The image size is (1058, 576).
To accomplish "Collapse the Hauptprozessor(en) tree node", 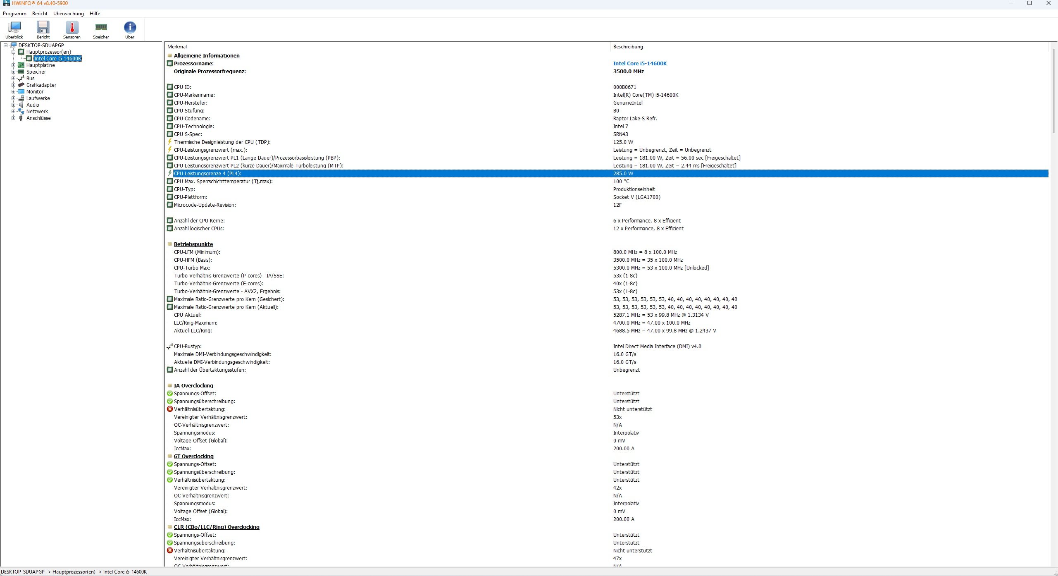I will [14, 52].
